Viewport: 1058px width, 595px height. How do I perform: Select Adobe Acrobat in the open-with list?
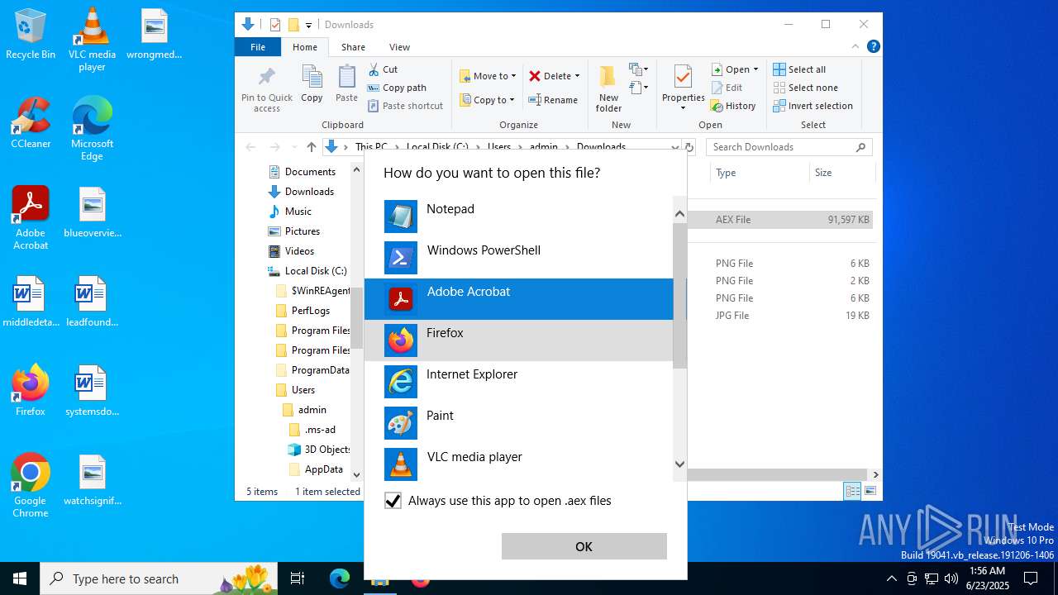click(x=518, y=299)
